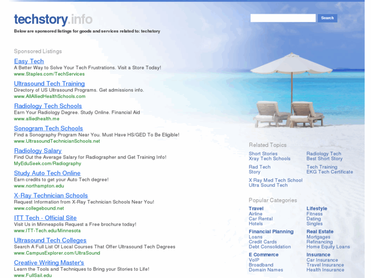This screenshot has height=278, width=371.
Task: Visit www.ITT-Tech.edu/Minnesota URL
Action: (47, 231)
